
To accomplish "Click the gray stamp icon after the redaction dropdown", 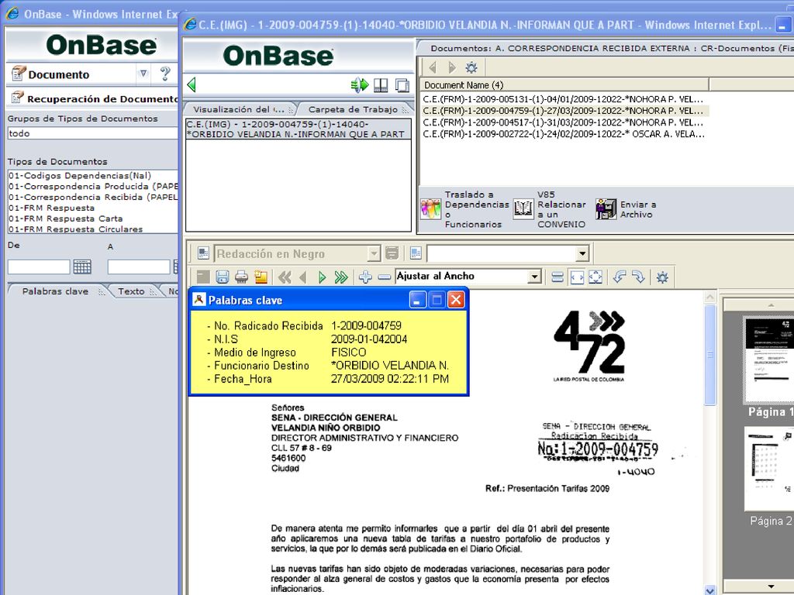I will pos(392,253).
